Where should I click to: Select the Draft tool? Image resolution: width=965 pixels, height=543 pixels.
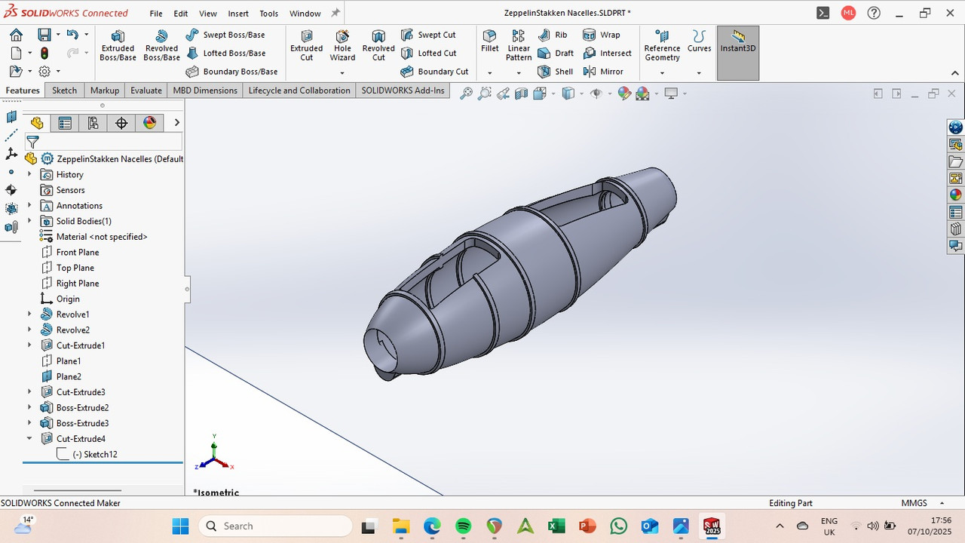click(556, 53)
